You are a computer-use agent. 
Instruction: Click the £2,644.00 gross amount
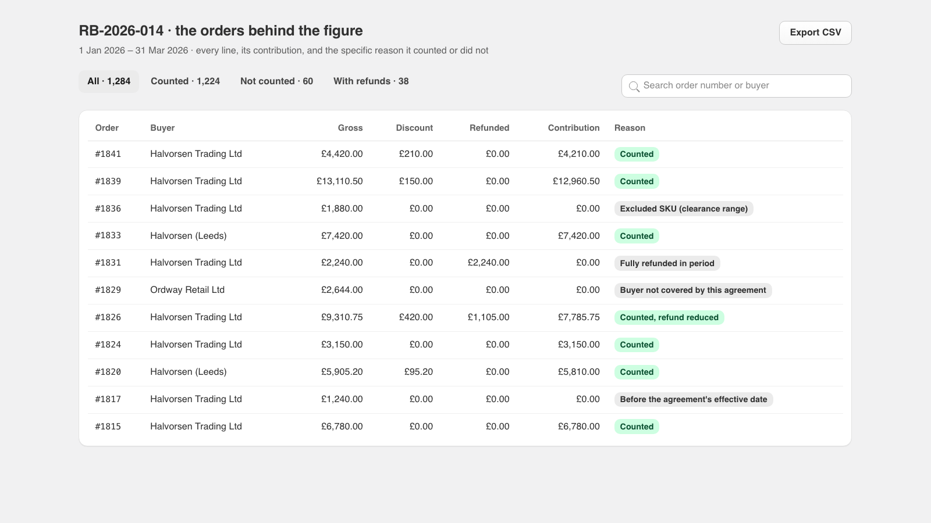342,290
